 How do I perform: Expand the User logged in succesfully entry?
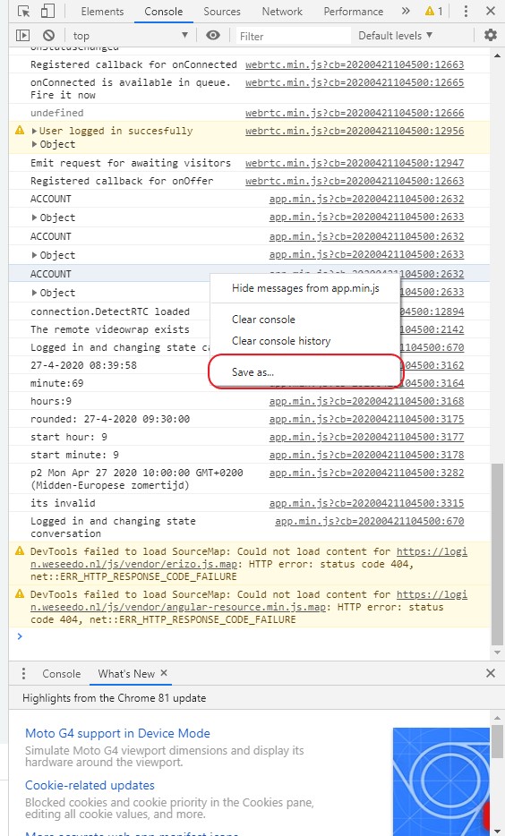point(34,131)
